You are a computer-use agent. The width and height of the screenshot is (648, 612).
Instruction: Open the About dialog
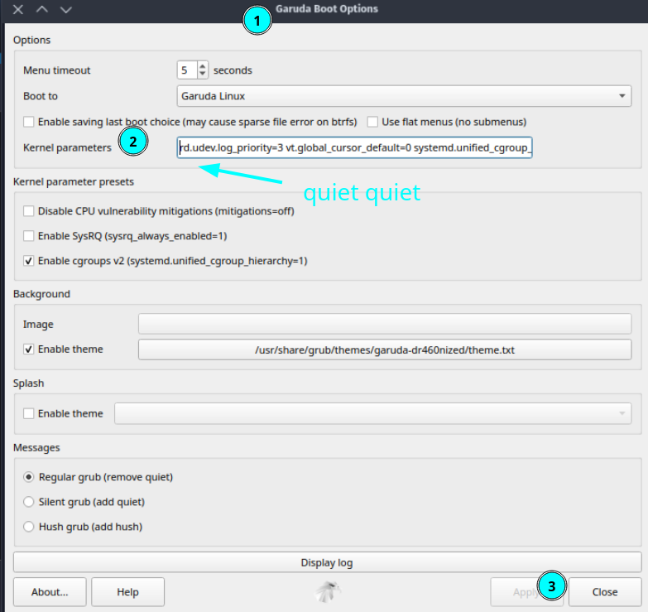pyautogui.click(x=50, y=592)
